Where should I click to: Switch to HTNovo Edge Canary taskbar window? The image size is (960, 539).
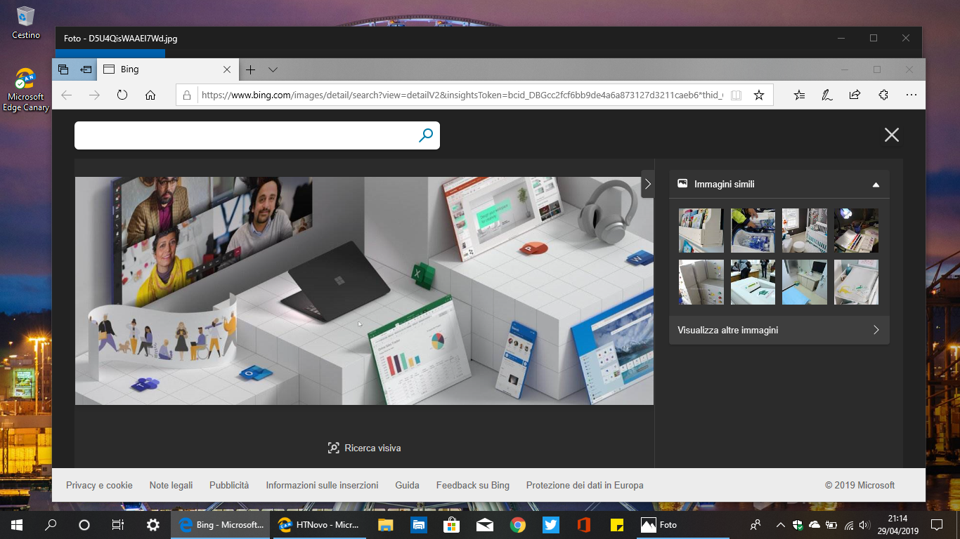(x=319, y=524)
